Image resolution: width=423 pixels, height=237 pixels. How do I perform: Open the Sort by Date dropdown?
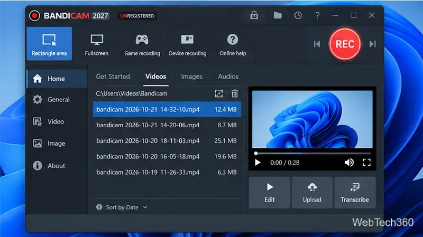tap(126, 207)
